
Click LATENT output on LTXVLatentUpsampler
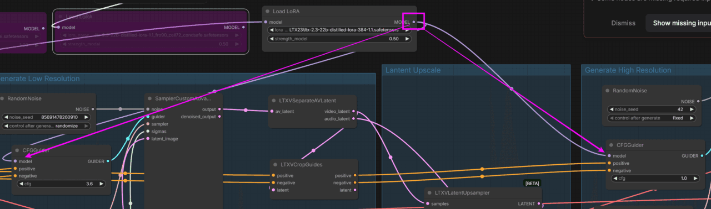coord(539,204)
